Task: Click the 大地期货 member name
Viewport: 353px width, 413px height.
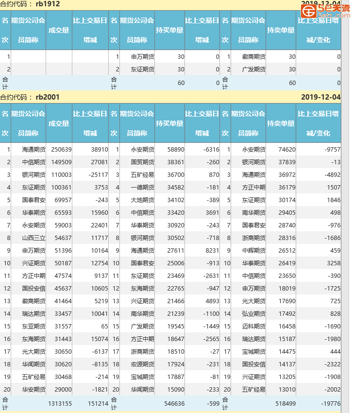Action: point(143,200)
